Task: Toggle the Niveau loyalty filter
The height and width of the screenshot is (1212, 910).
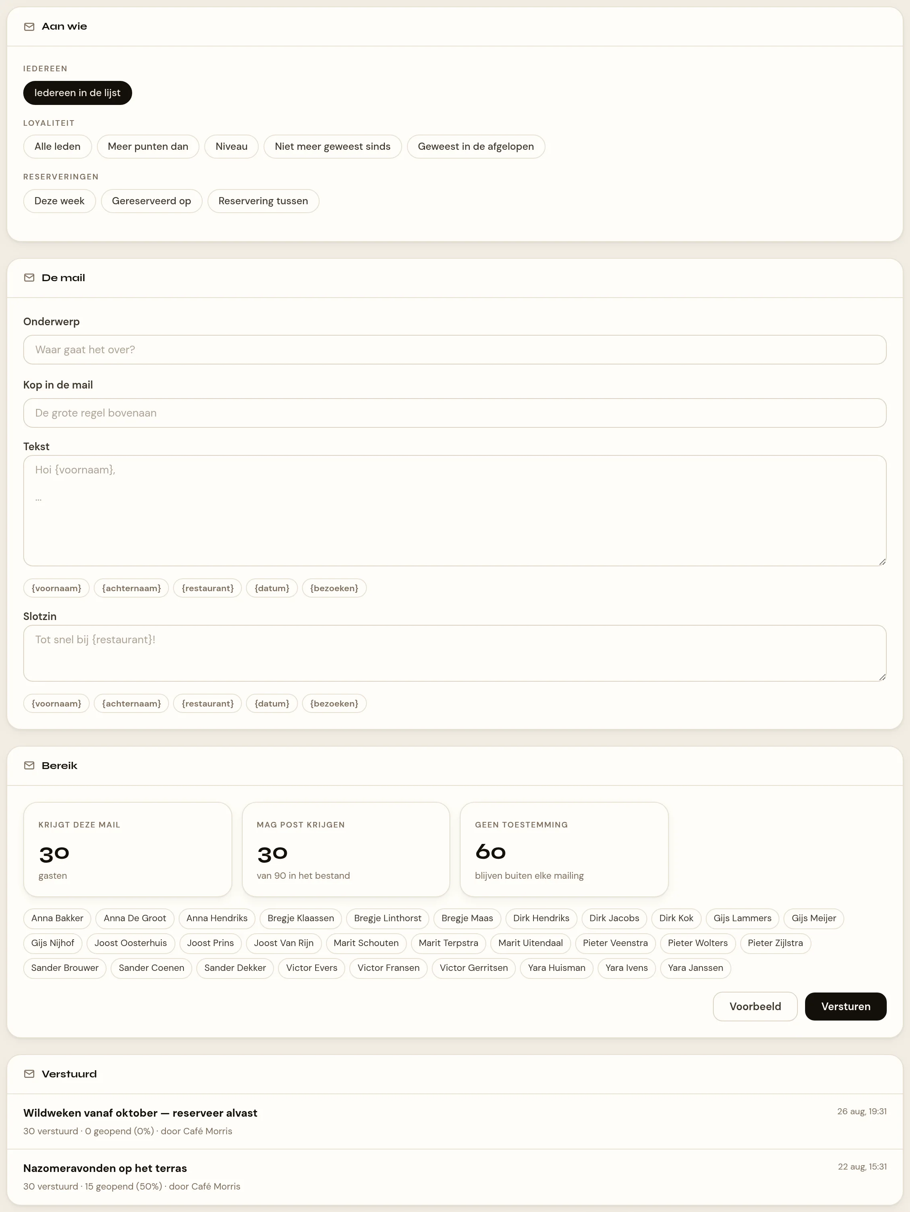Action: 231,146
